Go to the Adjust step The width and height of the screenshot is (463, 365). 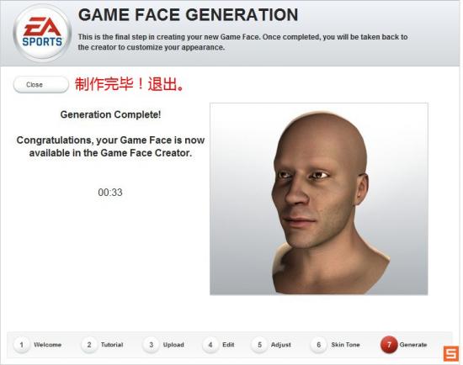click(281, 345)
